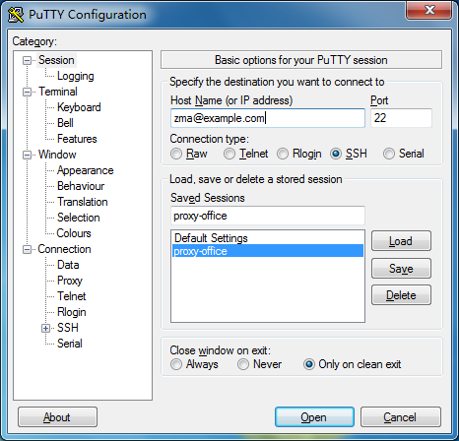Screen dimensions: 459x441
Task: Expand the SSH subtree
Action: pyautogui.click(x=46, y=328)
